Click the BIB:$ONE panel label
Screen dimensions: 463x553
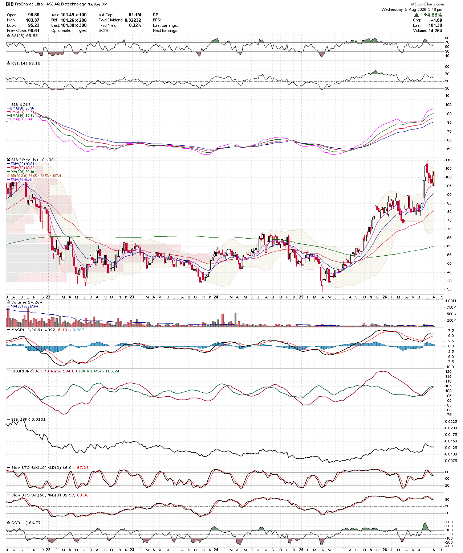[21, 105]
